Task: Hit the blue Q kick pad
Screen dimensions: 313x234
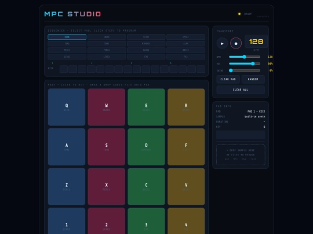Action: click(x=67, y=107)
